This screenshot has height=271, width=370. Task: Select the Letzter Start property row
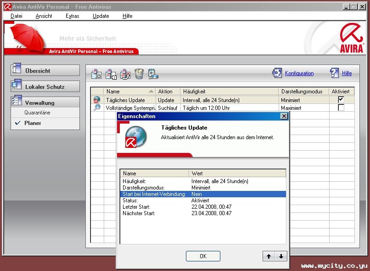point(203,207)
